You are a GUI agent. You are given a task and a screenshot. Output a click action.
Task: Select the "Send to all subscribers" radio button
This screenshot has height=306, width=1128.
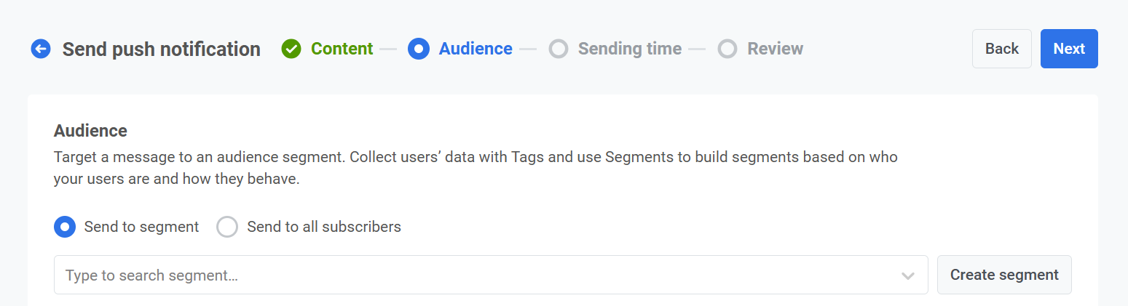[227, 227]
